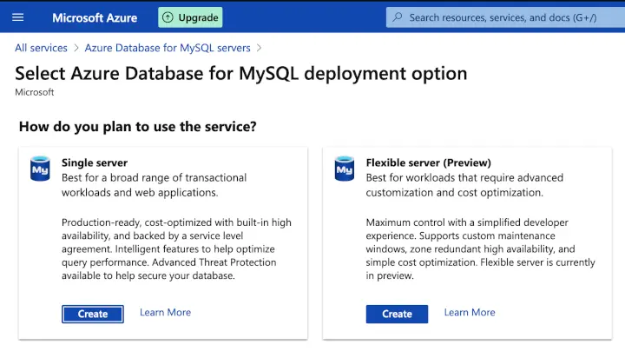
Task: Click the Single server description paragraph
Action: [176, 249]
